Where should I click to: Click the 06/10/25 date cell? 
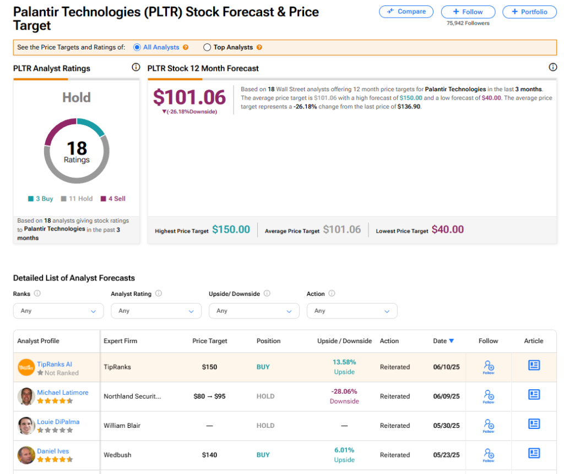pos(446,367)
